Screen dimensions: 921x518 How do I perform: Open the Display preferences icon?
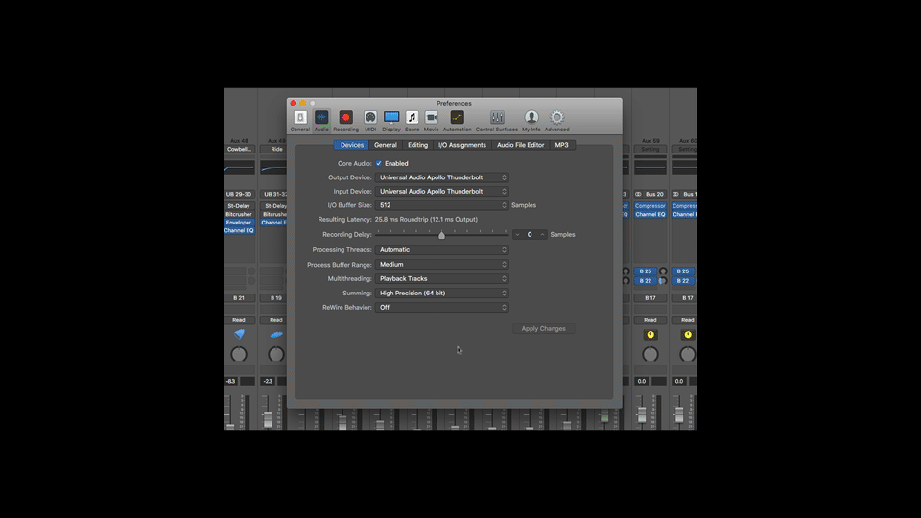coord(391,117)
